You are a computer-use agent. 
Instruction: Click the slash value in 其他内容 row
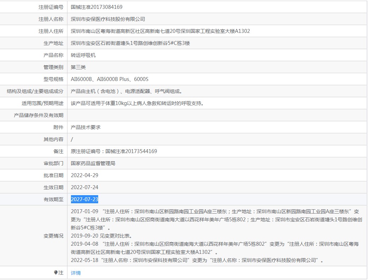click(x=72, y=139)
